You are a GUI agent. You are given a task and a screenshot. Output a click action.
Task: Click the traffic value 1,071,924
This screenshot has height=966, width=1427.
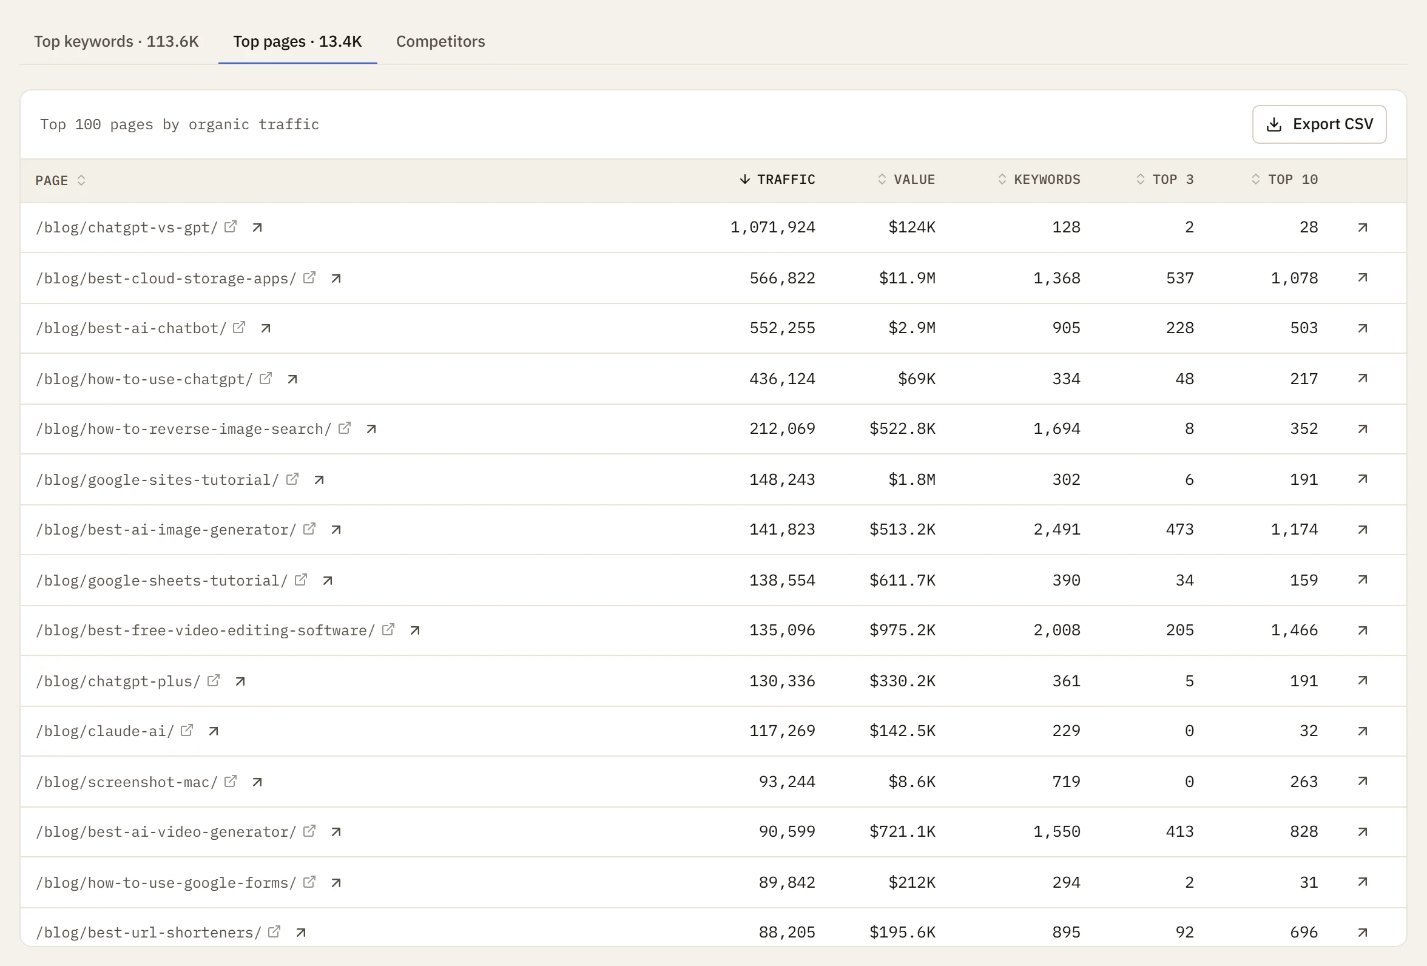(x=772, y=227)
